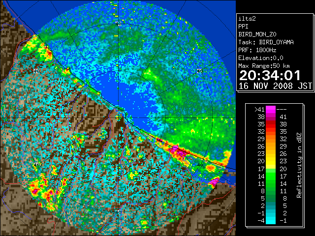This screenshot has width=315, height=236.
Task: Click the radar center at the crosshair origin
Action: click(x=118, y=118)
